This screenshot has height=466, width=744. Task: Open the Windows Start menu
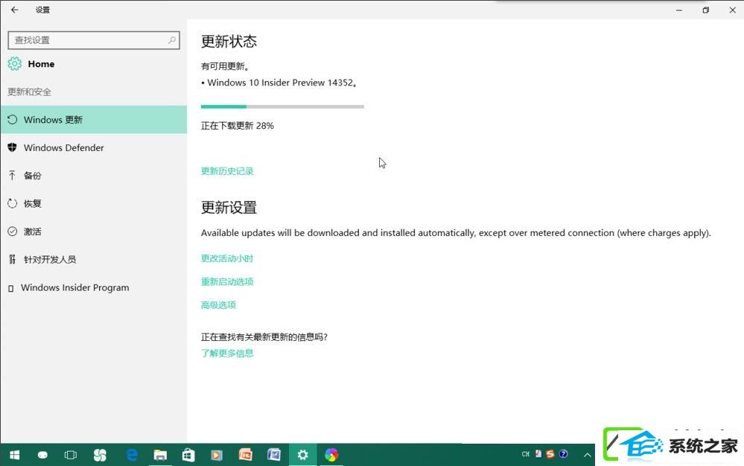click(x=15, y=455)
